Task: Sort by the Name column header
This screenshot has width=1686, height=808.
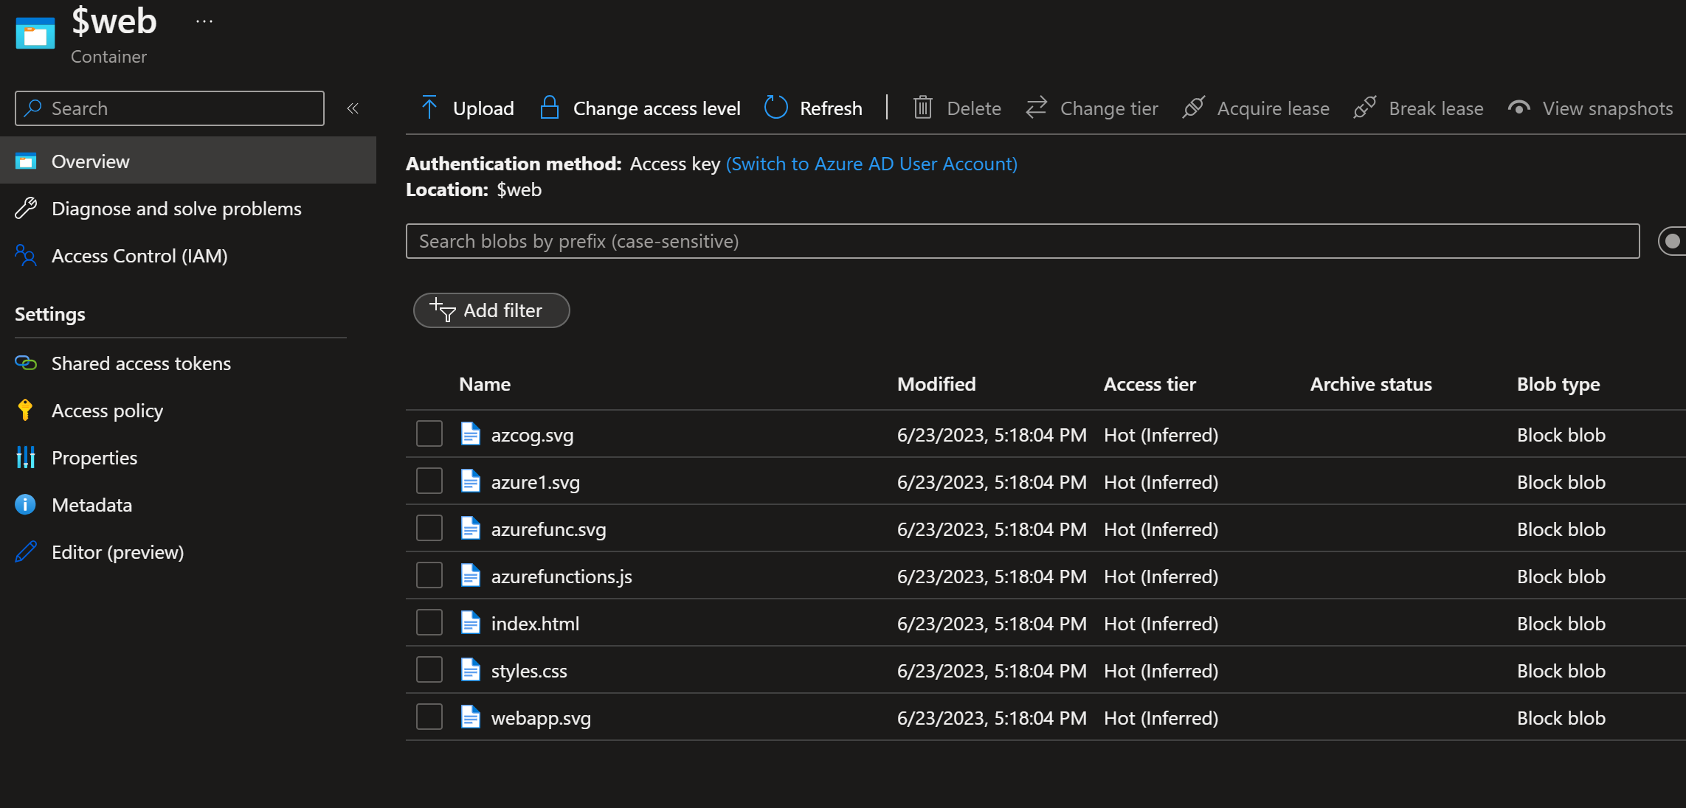Action: point(485,384)
